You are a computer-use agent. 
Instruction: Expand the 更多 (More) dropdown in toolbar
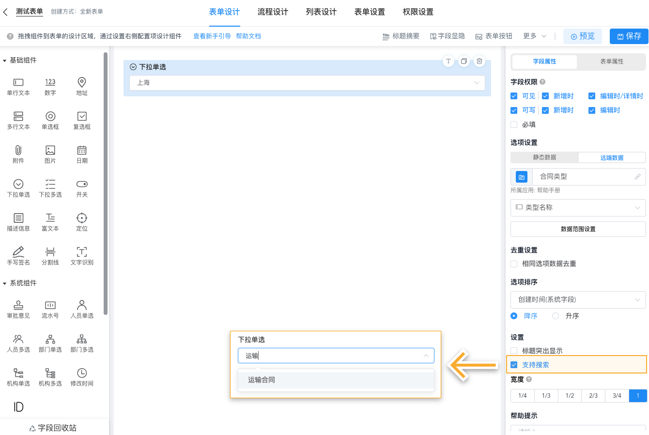pos(533,36)
